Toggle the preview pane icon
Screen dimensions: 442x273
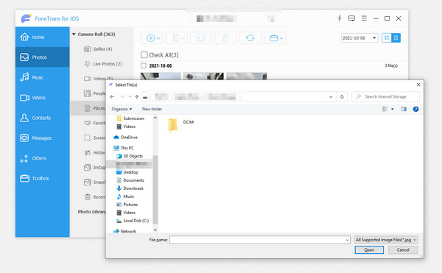point(404,109)
